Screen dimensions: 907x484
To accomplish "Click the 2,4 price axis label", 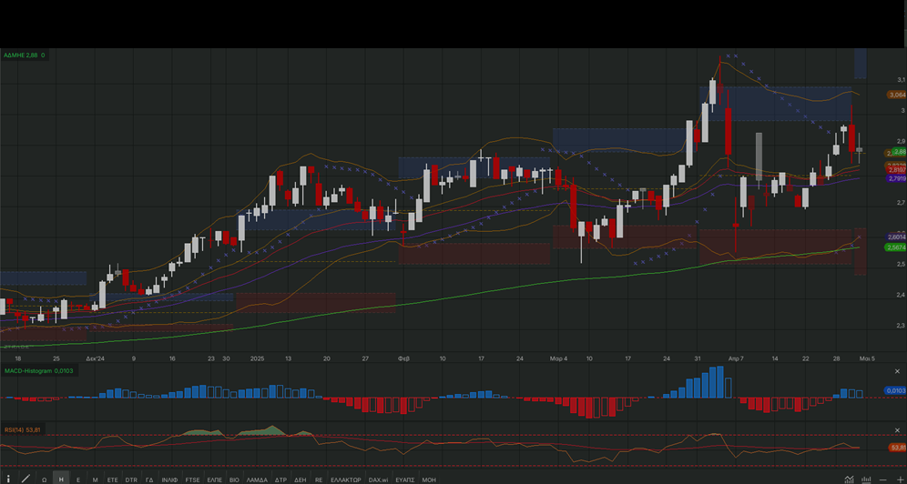I will pyautogui.click(x=902, y=295).
